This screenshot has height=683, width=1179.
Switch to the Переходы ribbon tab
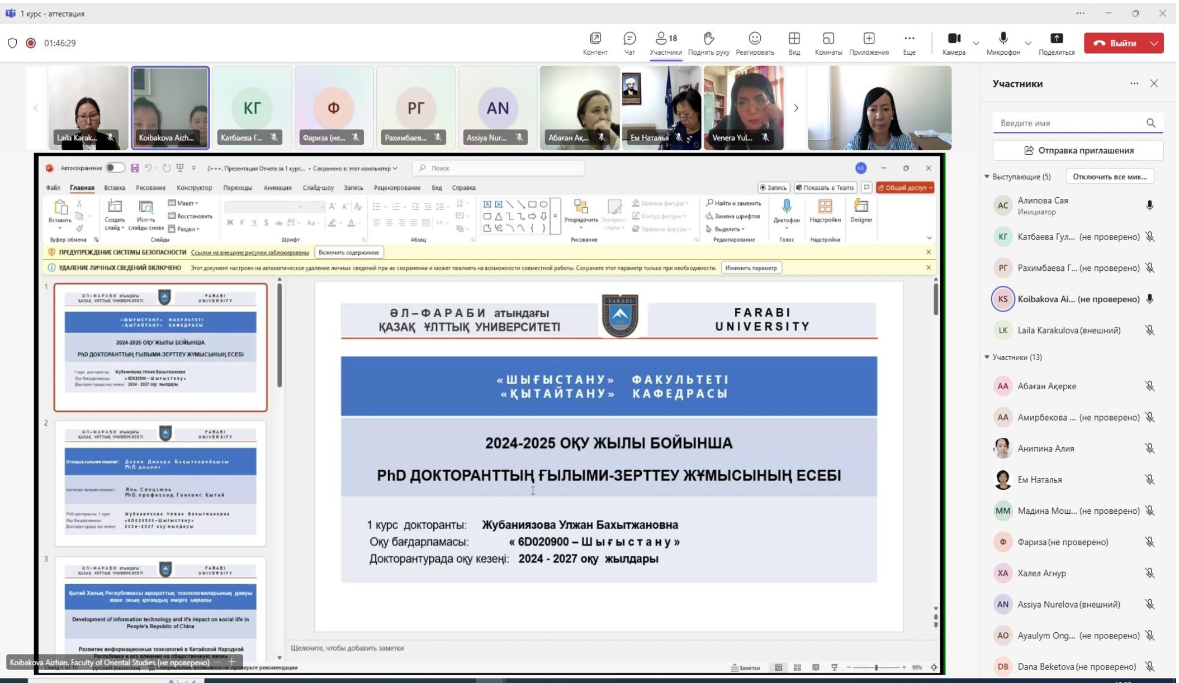pyautogui.click(x=238, y=188)
